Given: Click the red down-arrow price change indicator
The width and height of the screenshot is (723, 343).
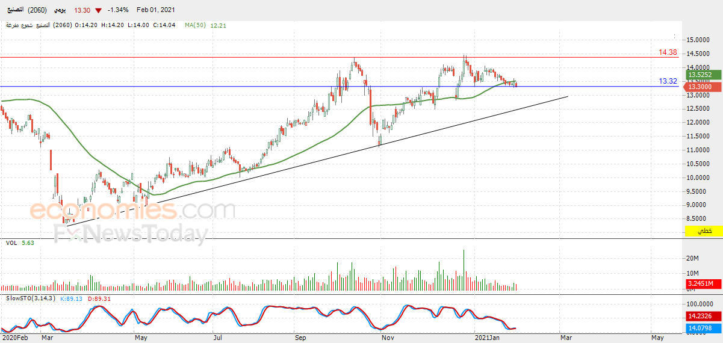Looking at the screenshot, I should 98,10.
